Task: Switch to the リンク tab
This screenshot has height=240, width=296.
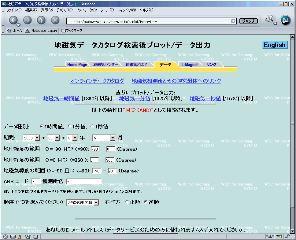Action: click(x=211, y=65)
